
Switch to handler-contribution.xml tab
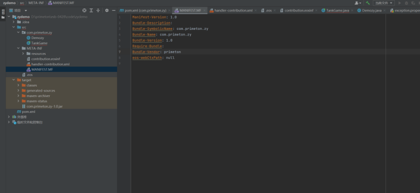point(231,11)
